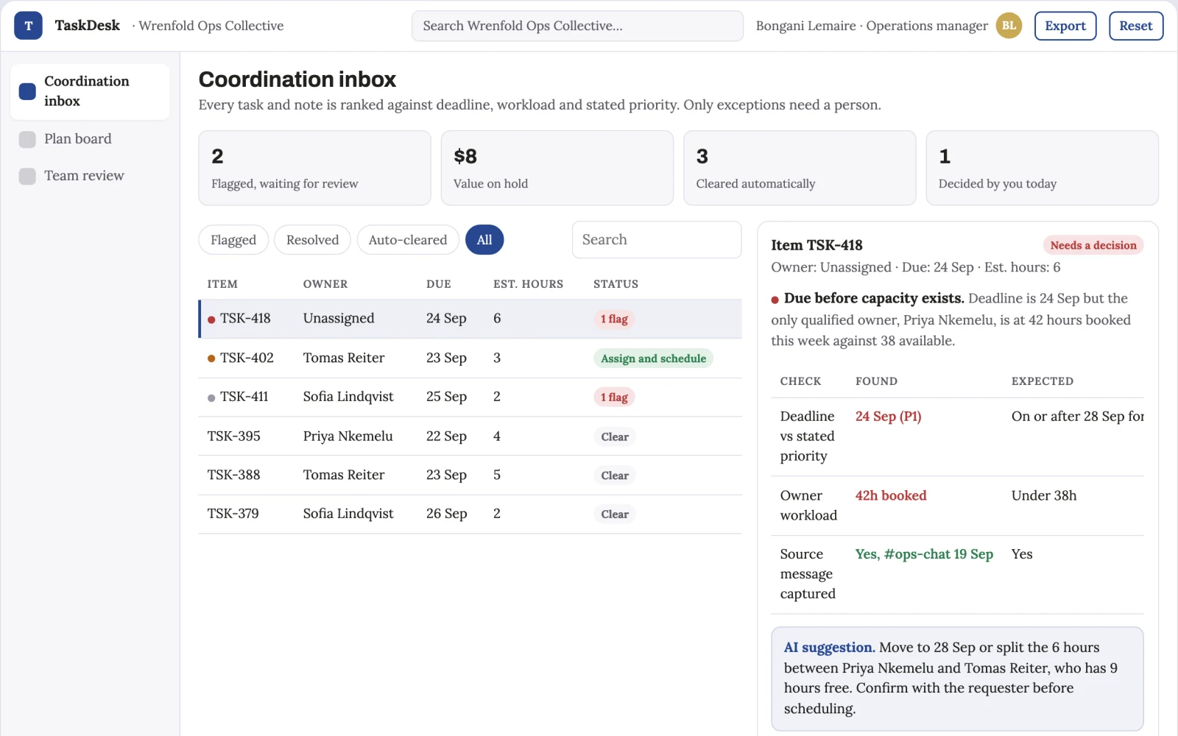Click the STATUS column header
Viewport: 1178px width, 736px height.
[616, 284]
